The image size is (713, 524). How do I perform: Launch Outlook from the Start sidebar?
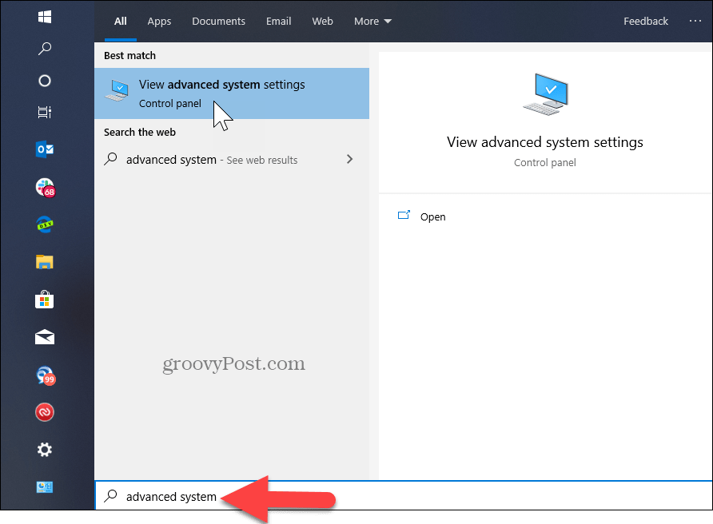pyautogui.click(x=45, y=149)
